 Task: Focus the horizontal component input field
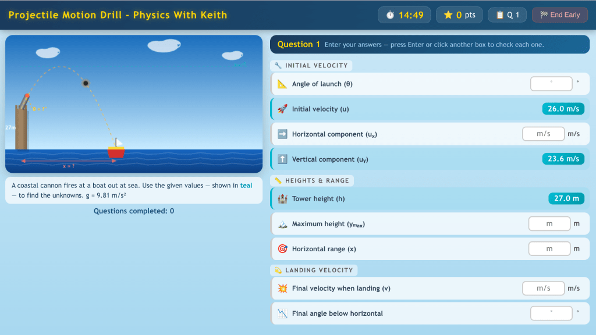(x=543, y=134)
